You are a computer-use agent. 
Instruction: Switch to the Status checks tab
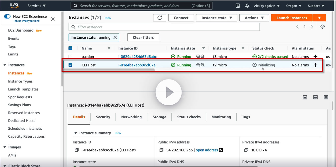[x=189, y=117]
